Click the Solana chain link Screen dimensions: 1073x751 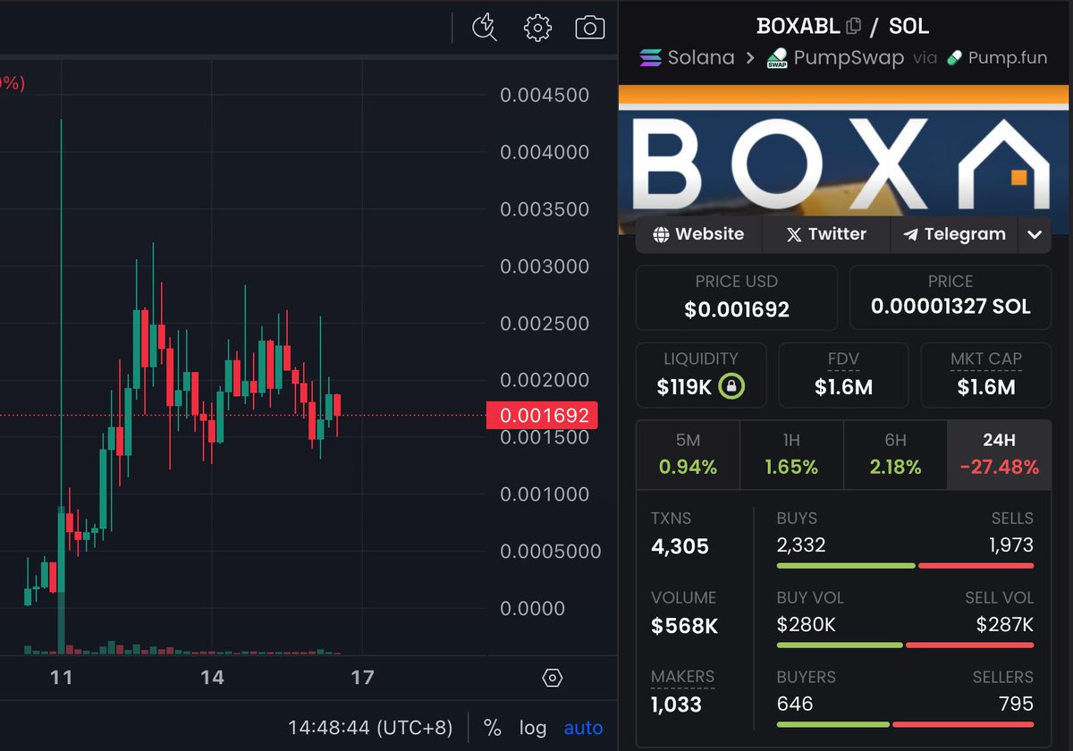coord(687,58)
